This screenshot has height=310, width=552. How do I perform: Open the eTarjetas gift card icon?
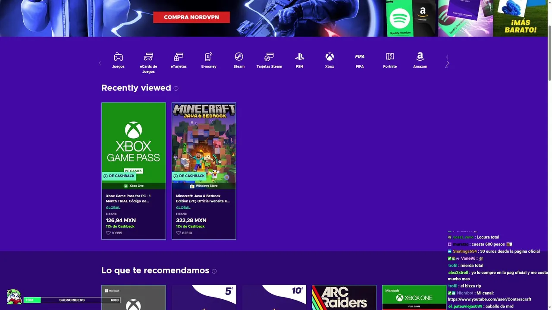point(179,57)
